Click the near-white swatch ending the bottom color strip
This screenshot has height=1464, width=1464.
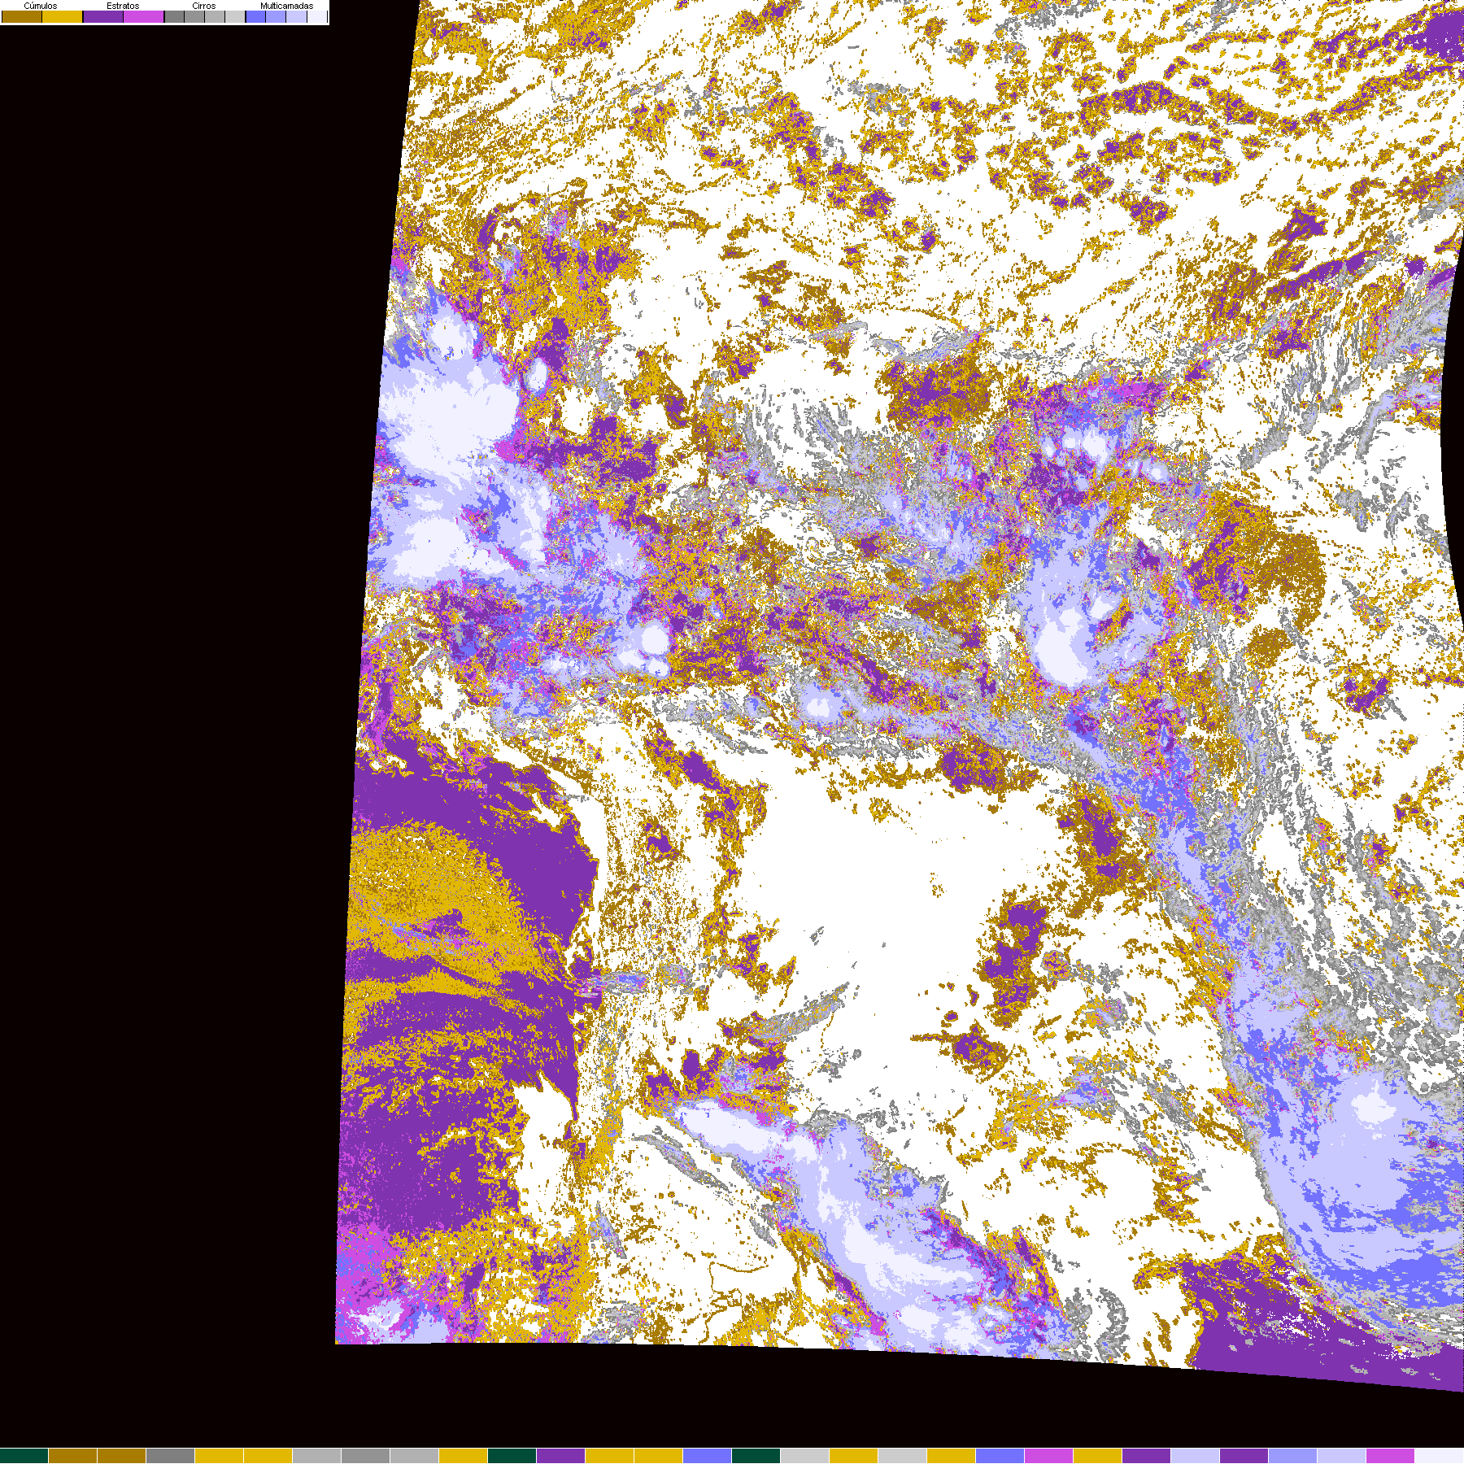(1440, 1456)
